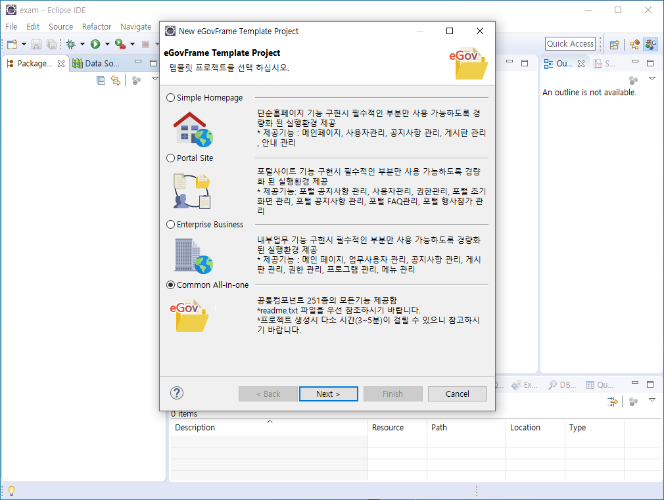Click the disabled Finish button
The height and width of the screenshot is (500, 664).
(x=392, y=394)
